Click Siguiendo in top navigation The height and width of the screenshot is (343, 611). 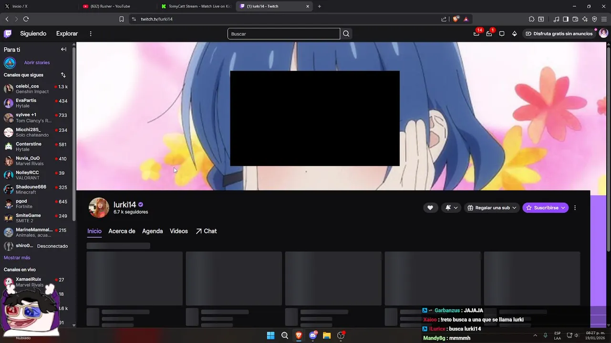33,34
